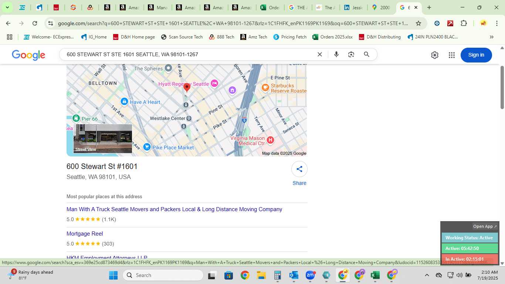Go to the Google home logo
The image size is (505, 284).
click(x=28, y=55)
